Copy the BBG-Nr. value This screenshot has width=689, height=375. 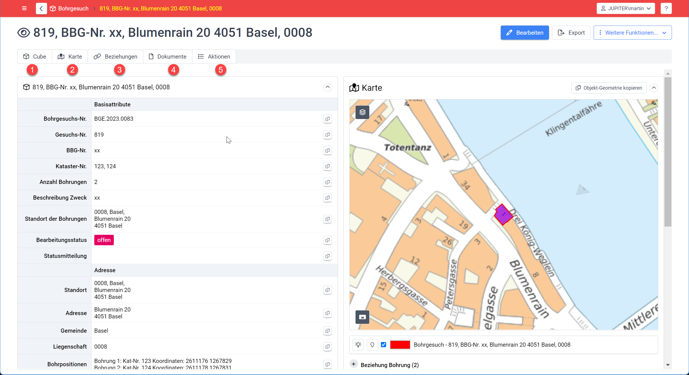click(x=327, y=150)
